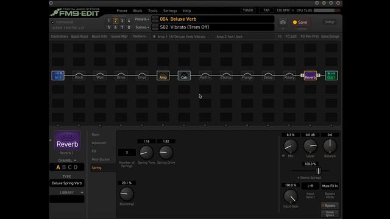Screen dimensions: 390x219
Task: Open the Settings menu
Action: pyautogui.click(x=170, y=11)
